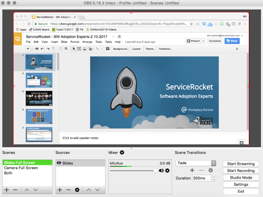Open the Tools menu in Slides
Viewport: 263px width, 197px height.
pos(99,42)
